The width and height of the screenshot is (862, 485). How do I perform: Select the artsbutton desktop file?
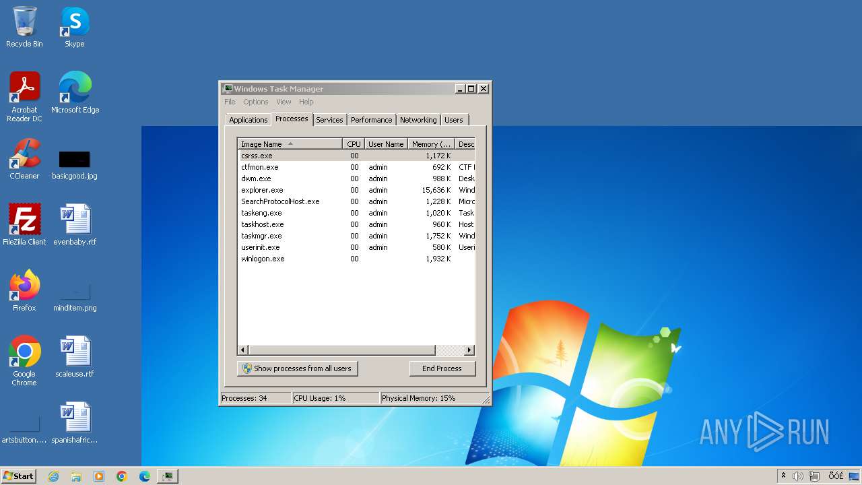pos(24,431)
